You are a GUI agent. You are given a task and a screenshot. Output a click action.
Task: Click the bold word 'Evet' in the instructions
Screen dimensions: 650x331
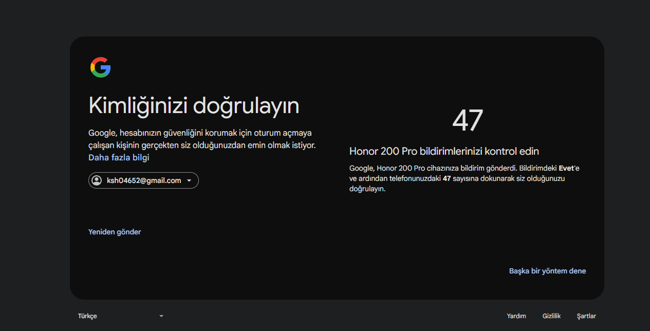click(x=566, y=168)
